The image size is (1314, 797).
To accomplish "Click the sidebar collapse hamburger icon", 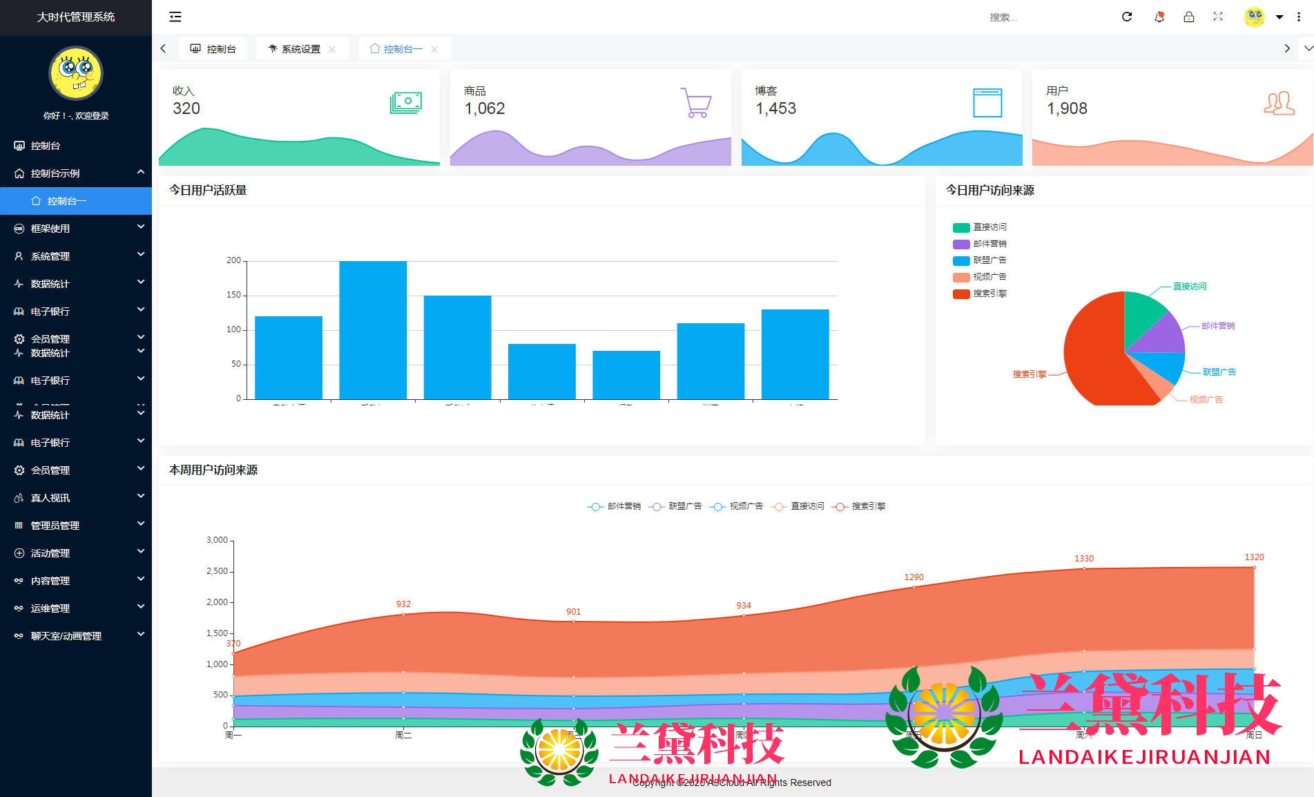I will [x=175, y=17].
